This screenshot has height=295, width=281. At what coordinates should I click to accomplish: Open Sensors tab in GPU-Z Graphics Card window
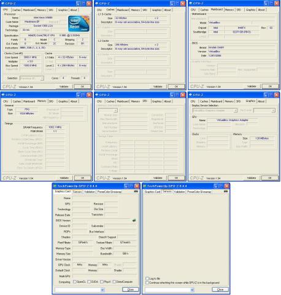pos(77,192)
